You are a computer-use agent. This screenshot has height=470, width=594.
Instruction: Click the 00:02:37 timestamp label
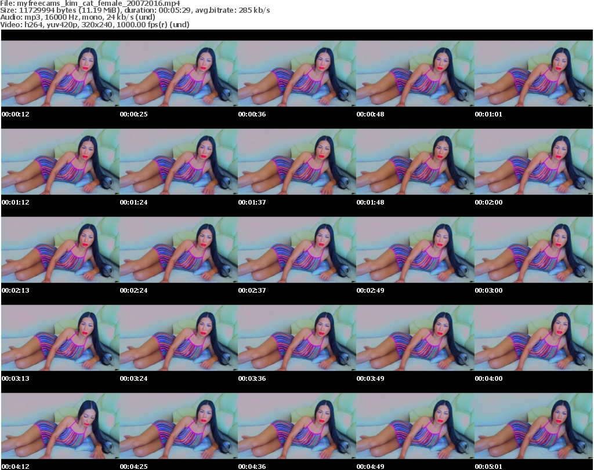coord(252,290)
